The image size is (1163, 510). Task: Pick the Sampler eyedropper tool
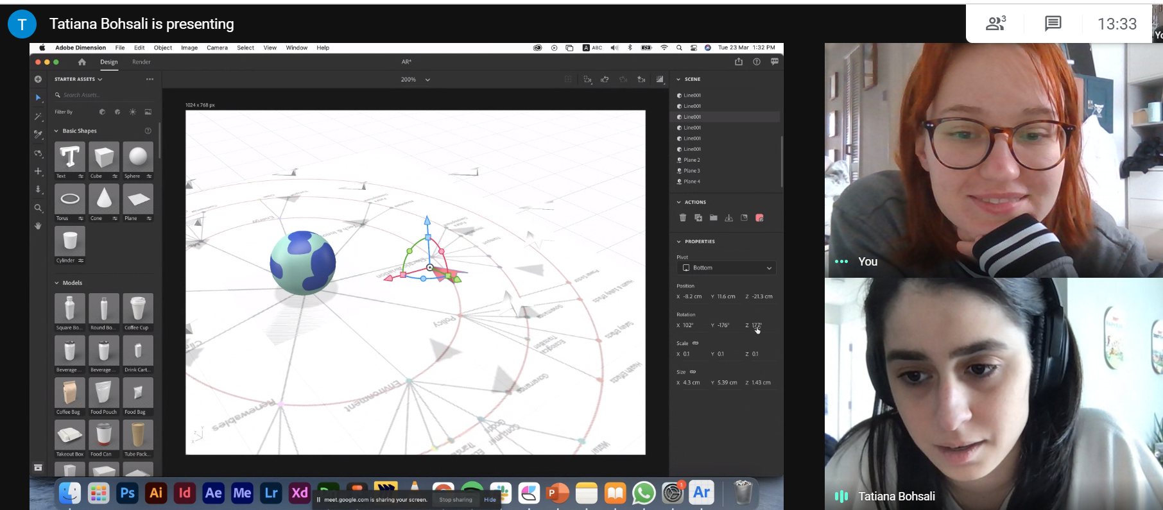point(38,135)
